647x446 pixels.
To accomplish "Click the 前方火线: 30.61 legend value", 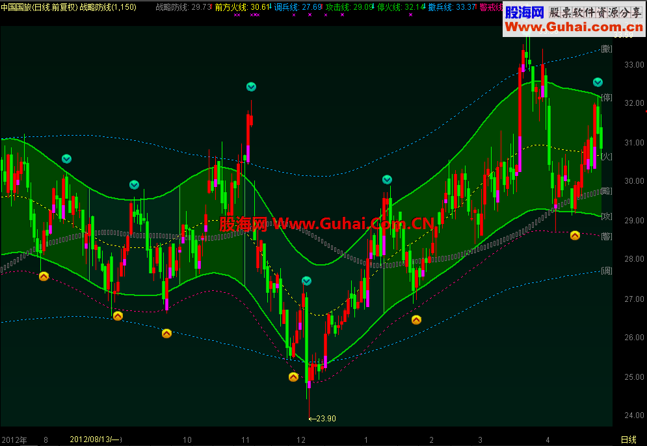I will pos(242,7).
